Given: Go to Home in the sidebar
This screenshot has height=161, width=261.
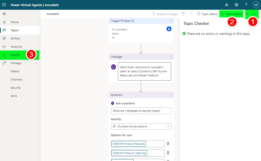Looking at the screenshot, I should [20, 22].
